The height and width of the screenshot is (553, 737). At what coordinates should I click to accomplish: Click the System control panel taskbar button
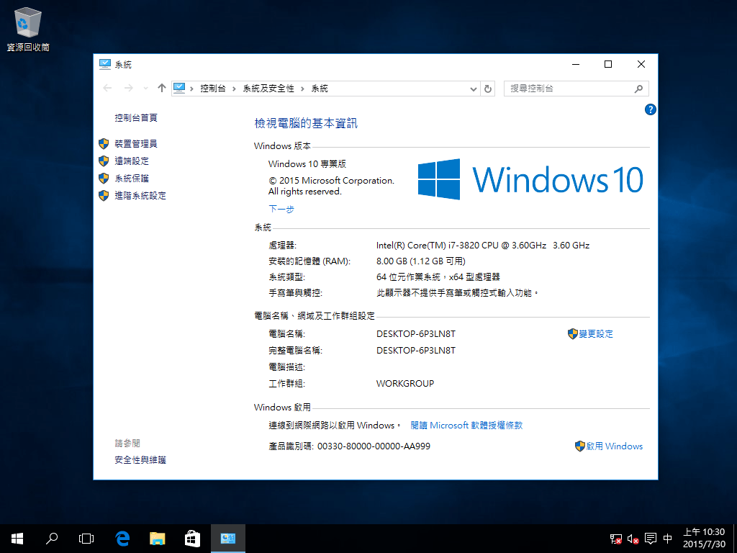(228, 539)
